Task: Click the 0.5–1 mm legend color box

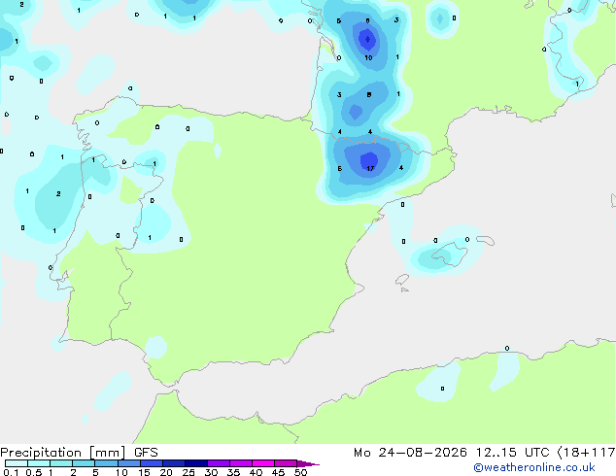Action: point(39,463)
